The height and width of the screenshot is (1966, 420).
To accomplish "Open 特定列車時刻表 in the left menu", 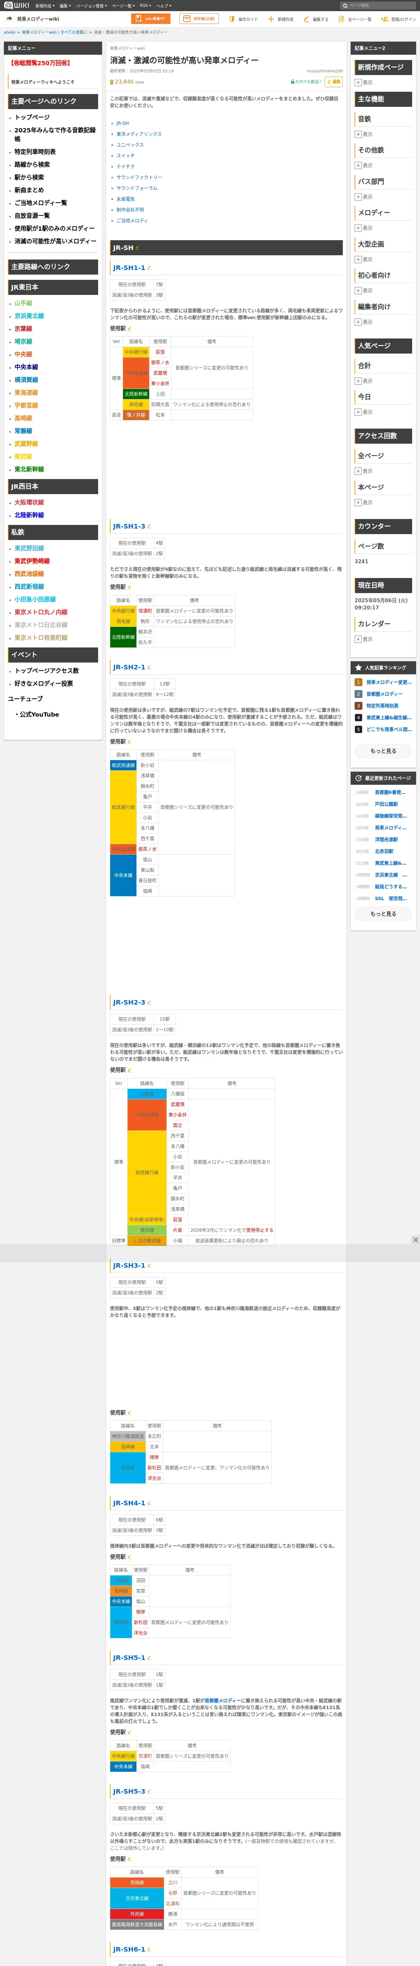I will 35,152.
